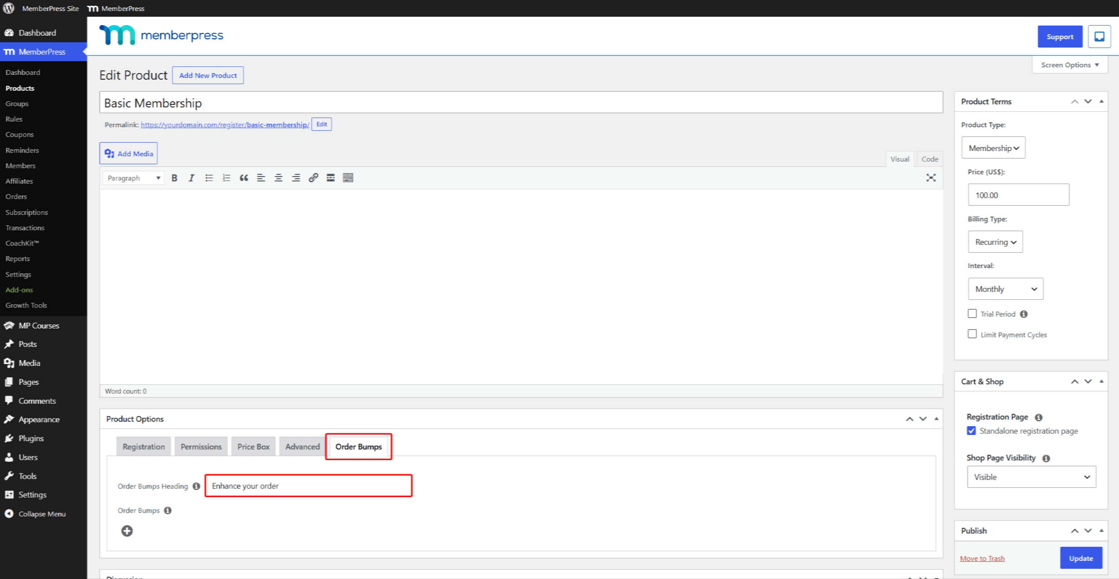Align text center in editor
The width and height of the screenshot is (1119, 579).
coord(278,178)
